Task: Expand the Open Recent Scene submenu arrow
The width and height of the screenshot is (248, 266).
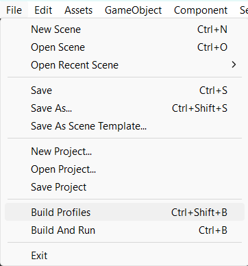Action: 234,65
